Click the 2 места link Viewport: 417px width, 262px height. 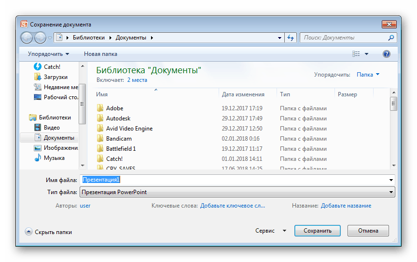tap(137, 80)
